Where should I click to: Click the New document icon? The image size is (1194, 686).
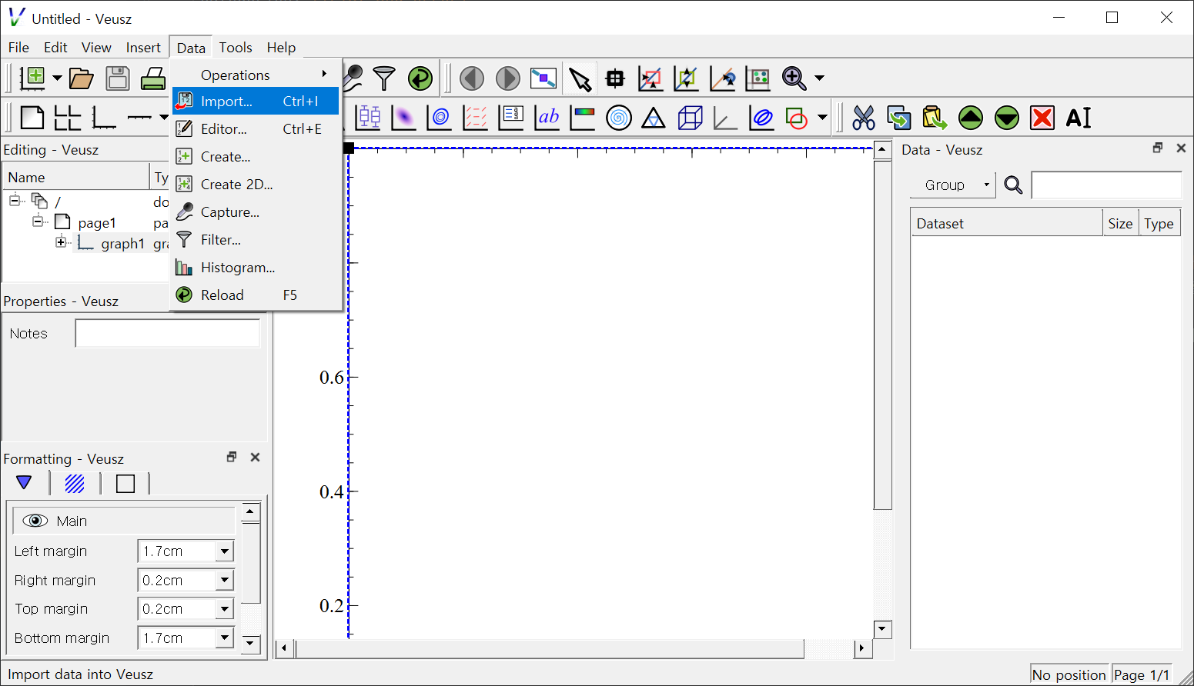click(x=32, y=78)
